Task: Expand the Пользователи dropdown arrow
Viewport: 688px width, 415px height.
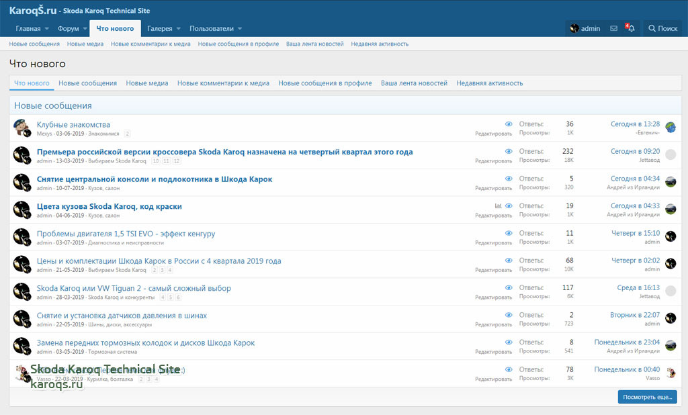Action: [x=240, y=28]
